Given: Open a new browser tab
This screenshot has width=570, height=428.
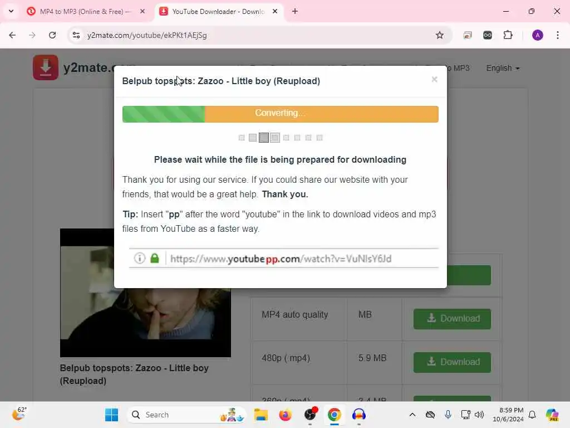Looking at the screenshot, I should [x=295, y=11].
